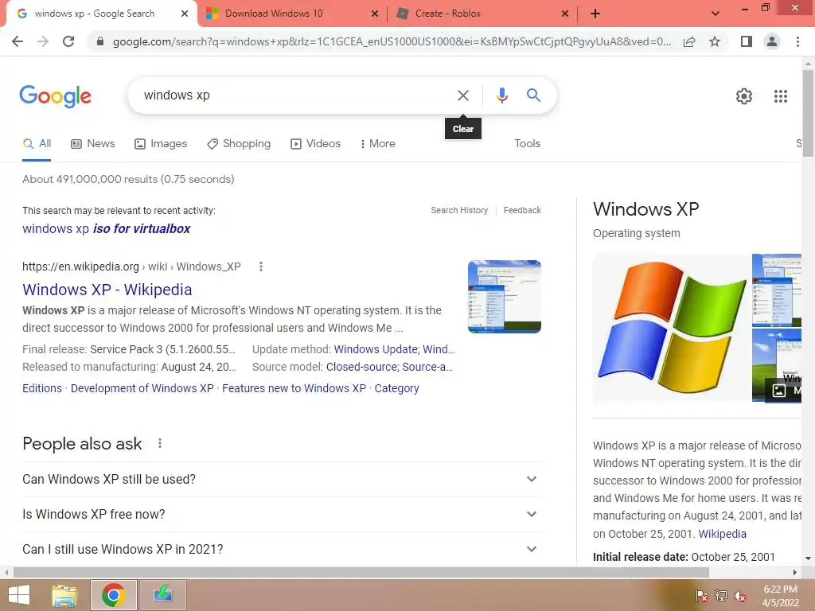Open the Windows Start button
Viewport: 815px width, 611px height.
tap(18, 595)
